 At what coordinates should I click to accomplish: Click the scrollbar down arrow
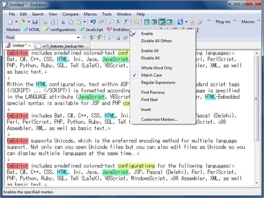pyautogui.click(x=257, y=183)
